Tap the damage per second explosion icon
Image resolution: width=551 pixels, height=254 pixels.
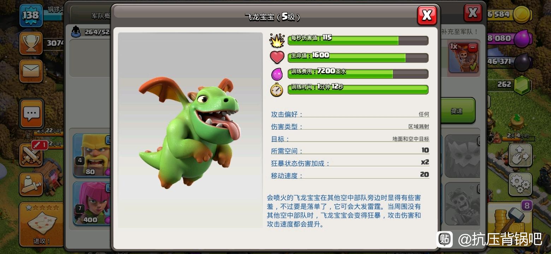coord(277,40)
